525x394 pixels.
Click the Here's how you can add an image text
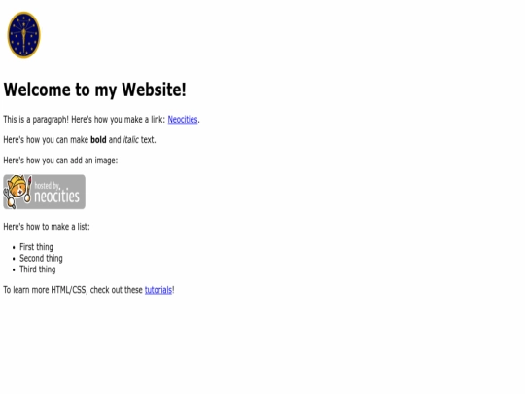pos(60,161)
